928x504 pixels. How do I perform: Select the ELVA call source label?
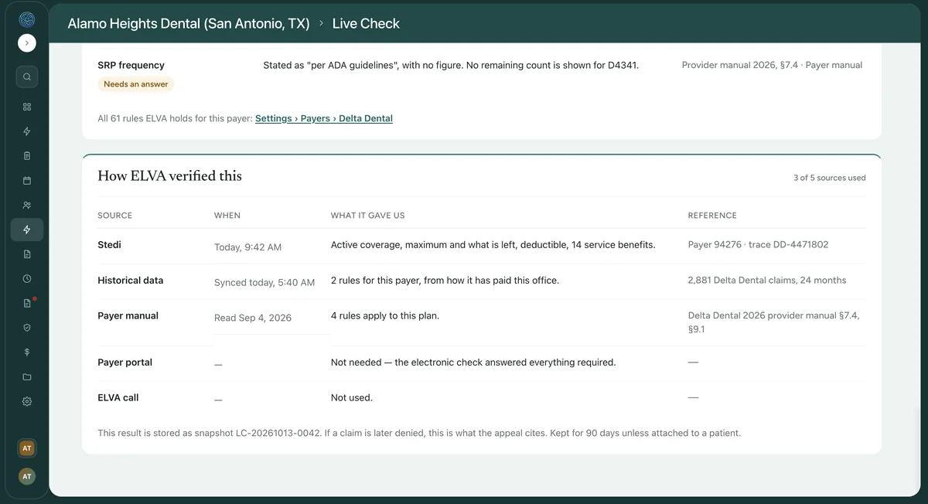click(118, 397)
